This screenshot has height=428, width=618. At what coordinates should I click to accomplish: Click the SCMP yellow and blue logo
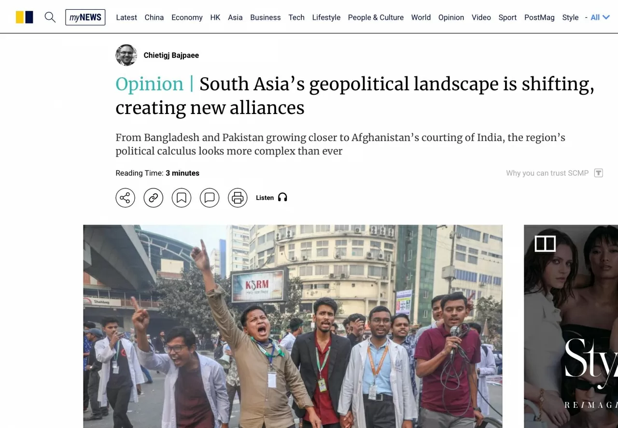click(x=25, y=17)
